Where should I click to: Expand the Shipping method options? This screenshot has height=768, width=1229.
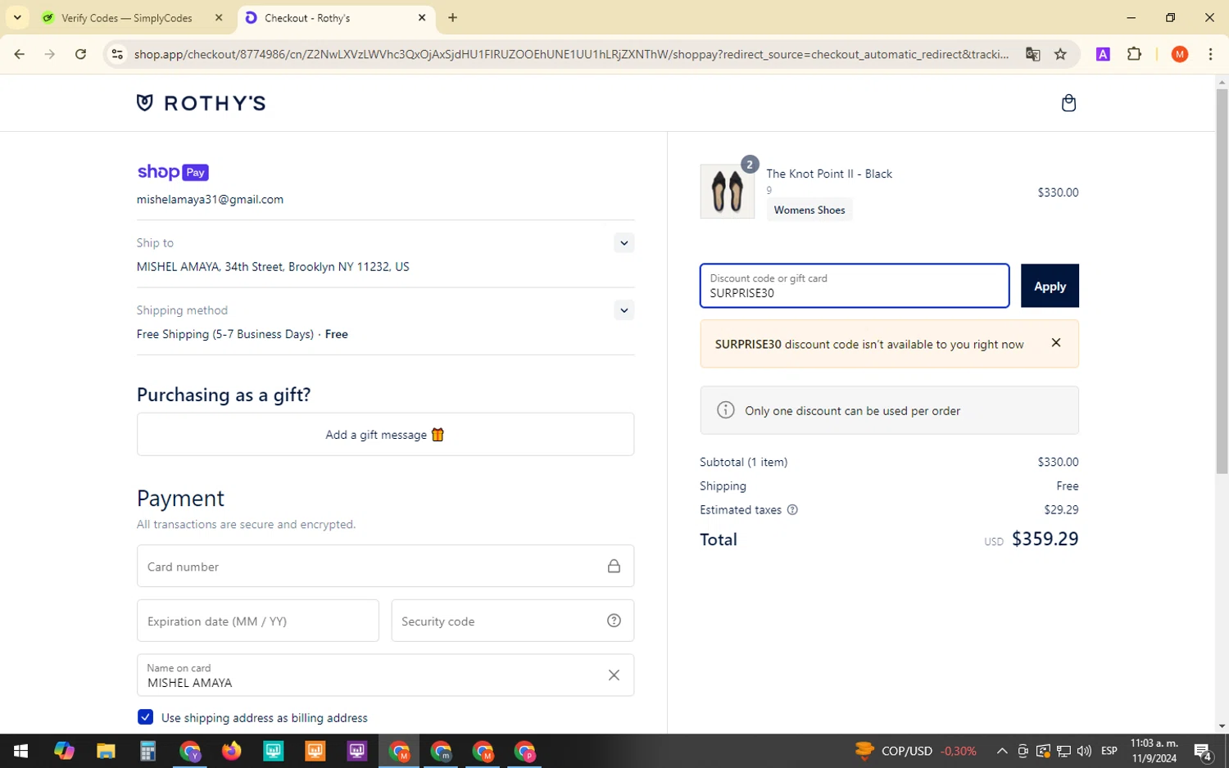click(624, 309)
